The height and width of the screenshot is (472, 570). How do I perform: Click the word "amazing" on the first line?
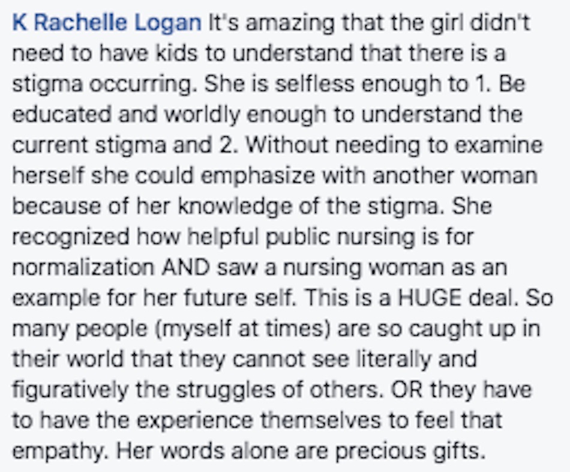click(290, 23)
